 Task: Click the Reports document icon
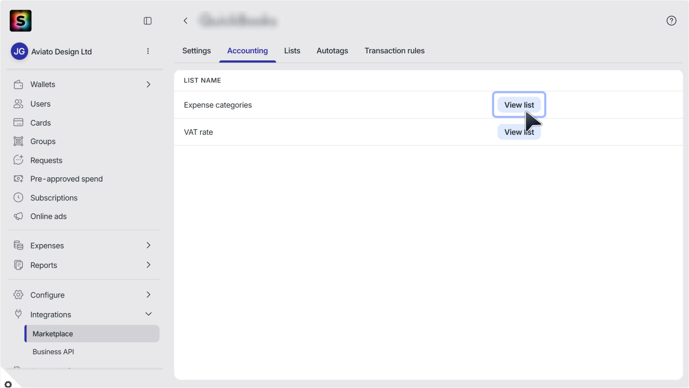18,265
